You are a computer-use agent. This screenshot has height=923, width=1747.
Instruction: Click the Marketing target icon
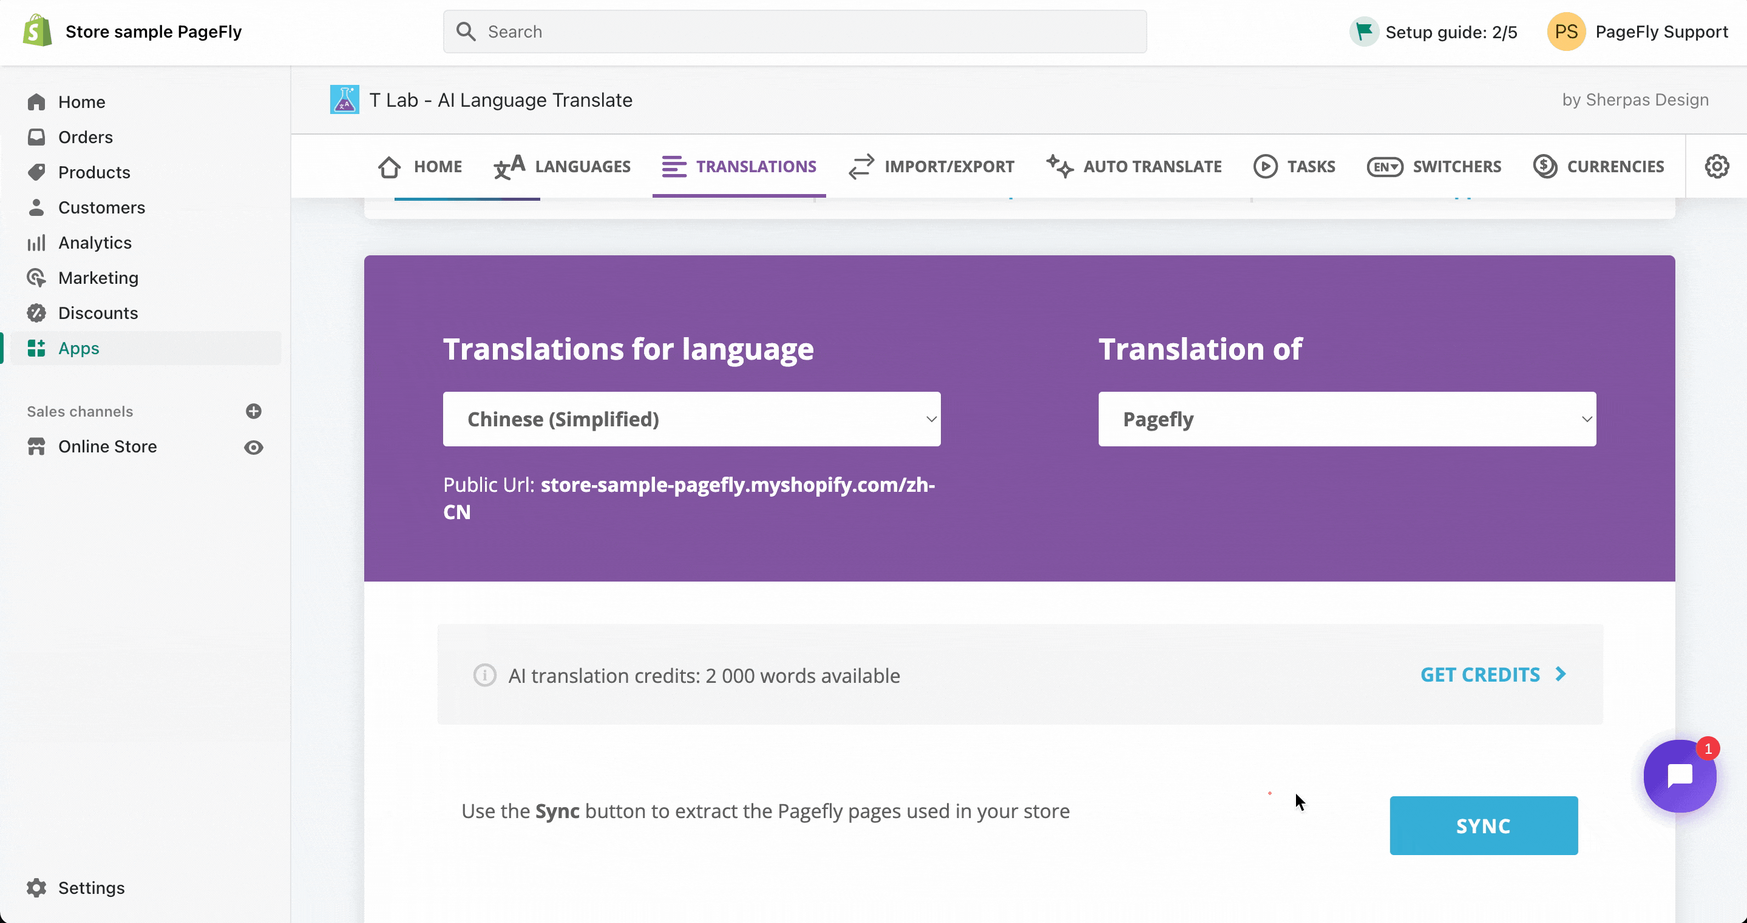tap(36, 278)
